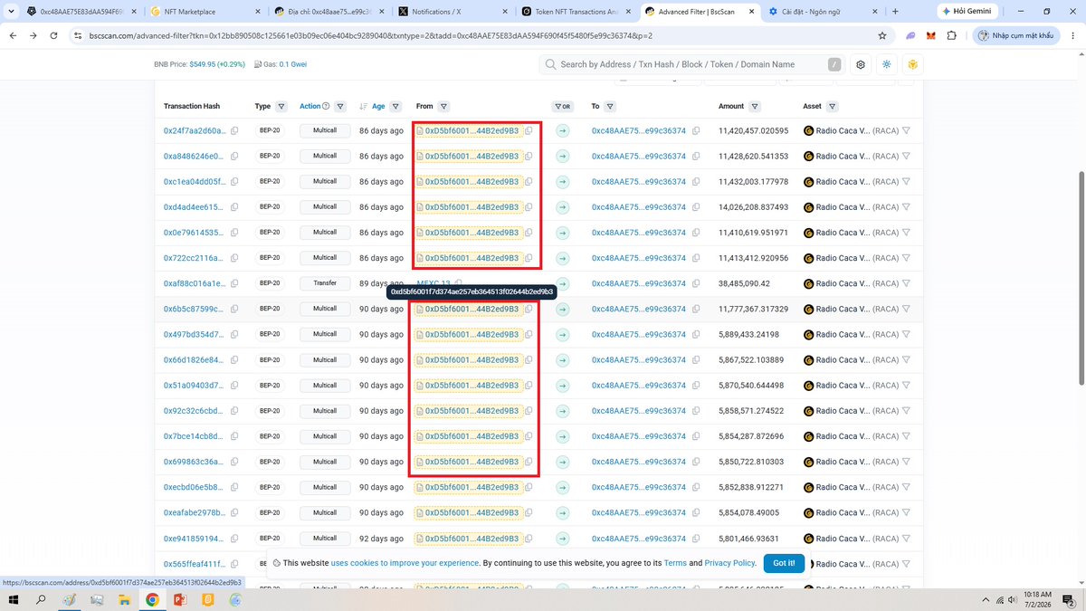Reload the BscScan page
This screenshot has width=1086, height=611.
pyautogui.click(x=54, y=35)
